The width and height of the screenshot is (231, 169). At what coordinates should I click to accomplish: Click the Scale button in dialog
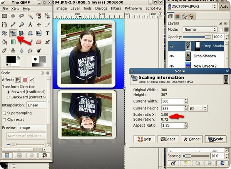pos(215,139)
